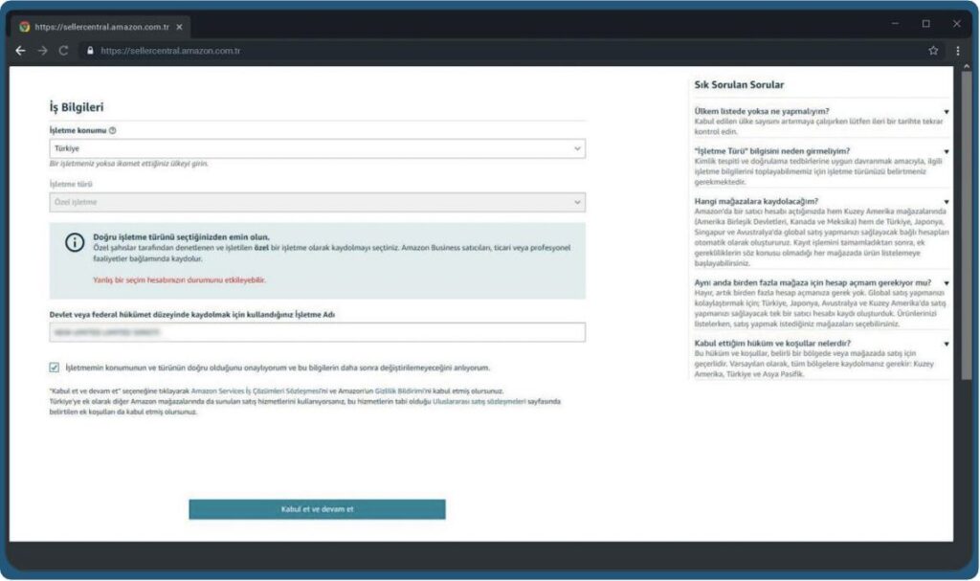View site security via the padlock icon
The height and width of the screenshot is (581, 980).
90,51
